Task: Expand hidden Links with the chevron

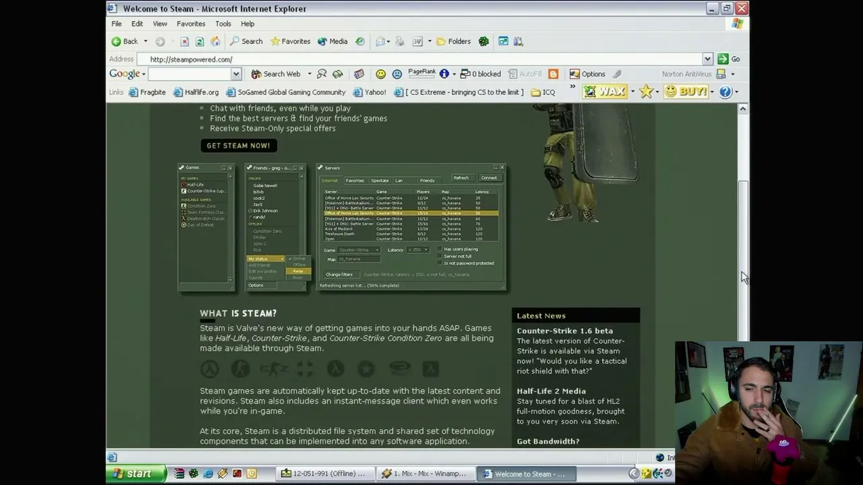Action: click(572, 87)
